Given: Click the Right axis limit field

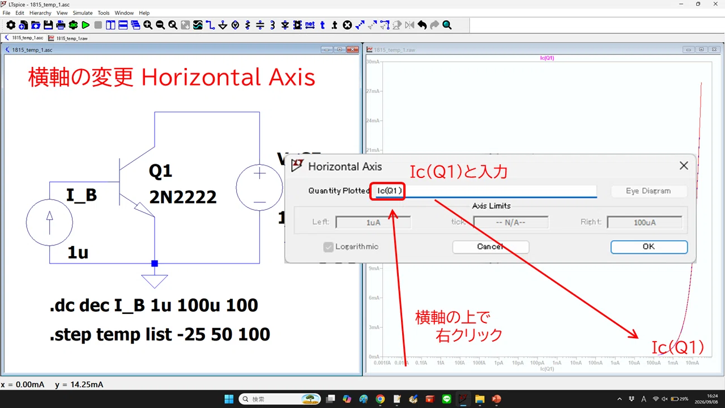Looking at the screenshot, I should [645, 222].
